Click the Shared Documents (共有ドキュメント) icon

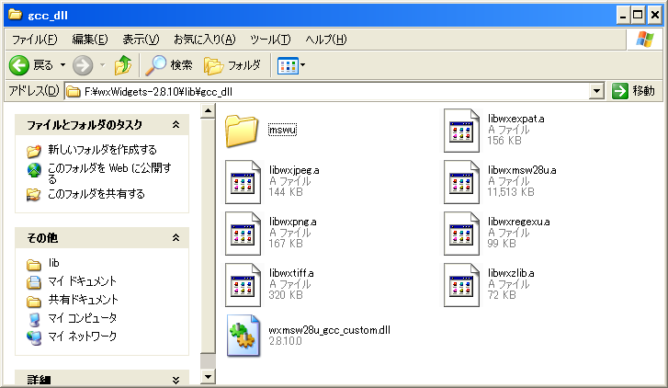pos(34,301)
